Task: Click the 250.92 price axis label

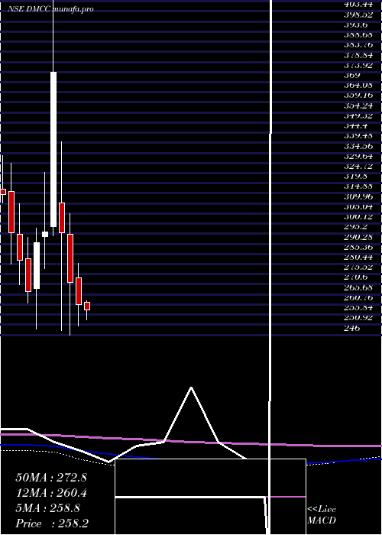Action: point(358,318)
